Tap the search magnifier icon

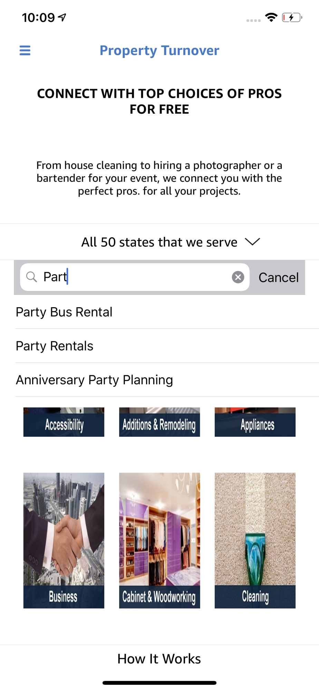(x=32, y=277)
